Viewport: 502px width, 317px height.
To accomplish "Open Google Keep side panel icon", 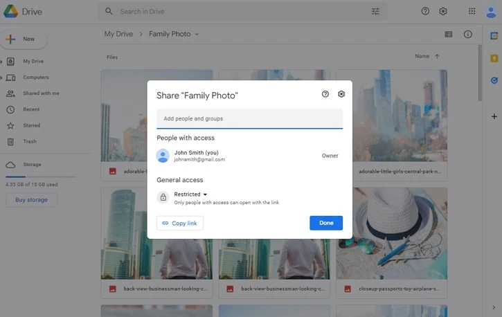I will [x=494, y=58].
